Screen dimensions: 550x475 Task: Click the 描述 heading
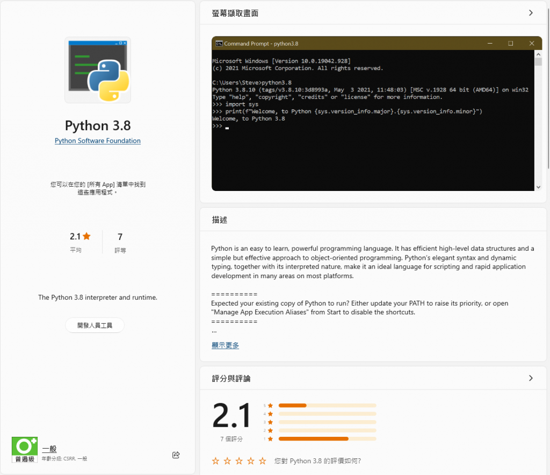(x=220, y=220)
